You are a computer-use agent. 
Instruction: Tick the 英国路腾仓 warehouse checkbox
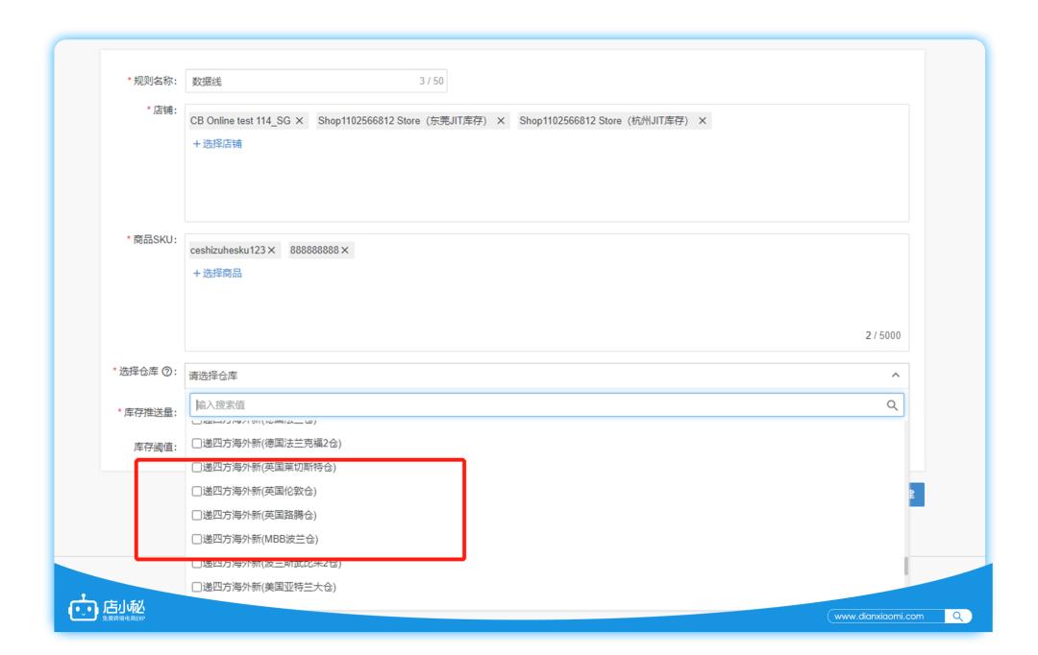point(197,515)
